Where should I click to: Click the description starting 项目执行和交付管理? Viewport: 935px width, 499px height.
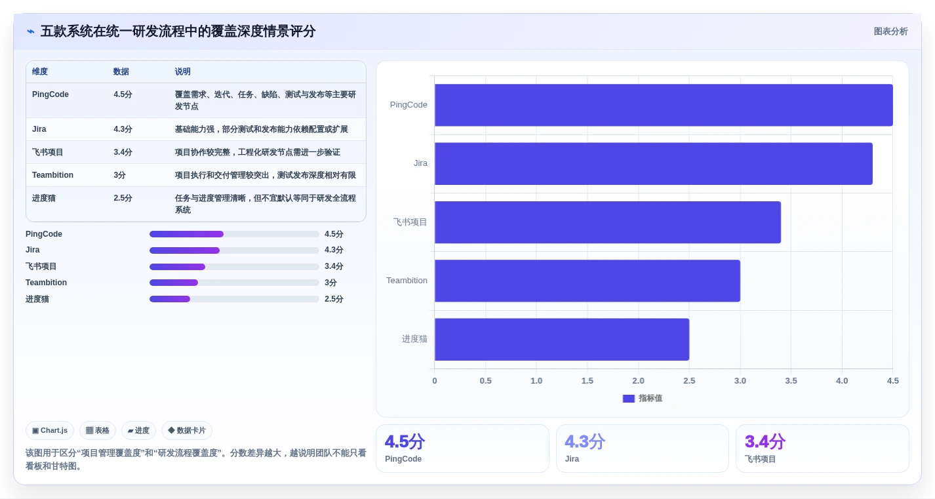tap(266, 175)
